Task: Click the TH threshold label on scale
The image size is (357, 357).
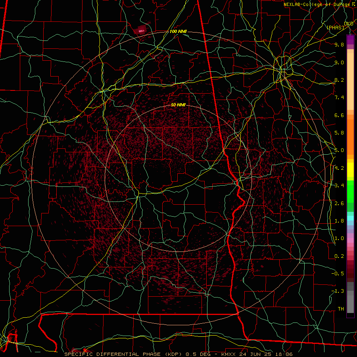Action: pos(341,309)
